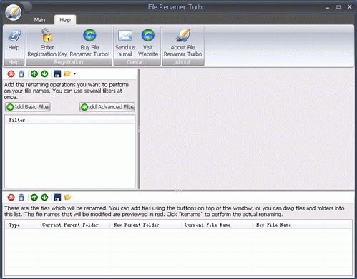357x279 pixels.
Task: Save the filter list using floppy icon
Action: point(57,74)
